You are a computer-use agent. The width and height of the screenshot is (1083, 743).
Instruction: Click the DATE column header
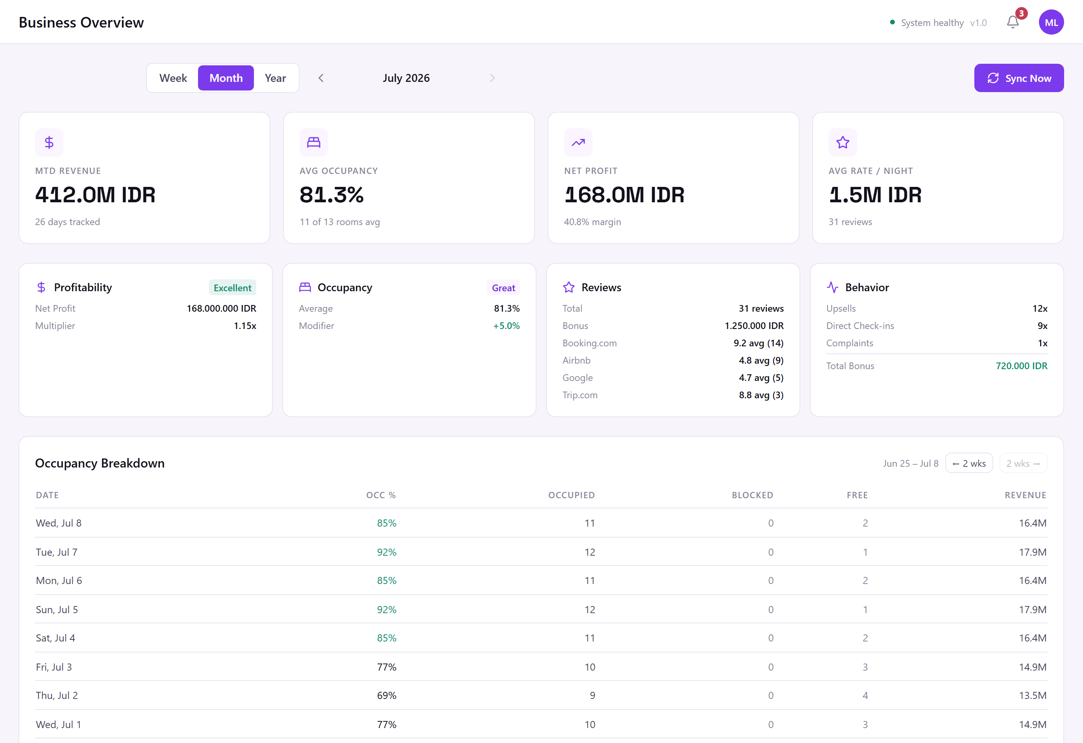tap(48, 495)
